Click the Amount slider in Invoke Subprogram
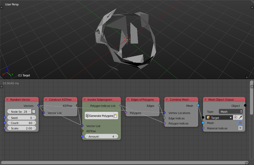This screenshot has height=165, width=254. pyautogui.click(x=101, y=136)
